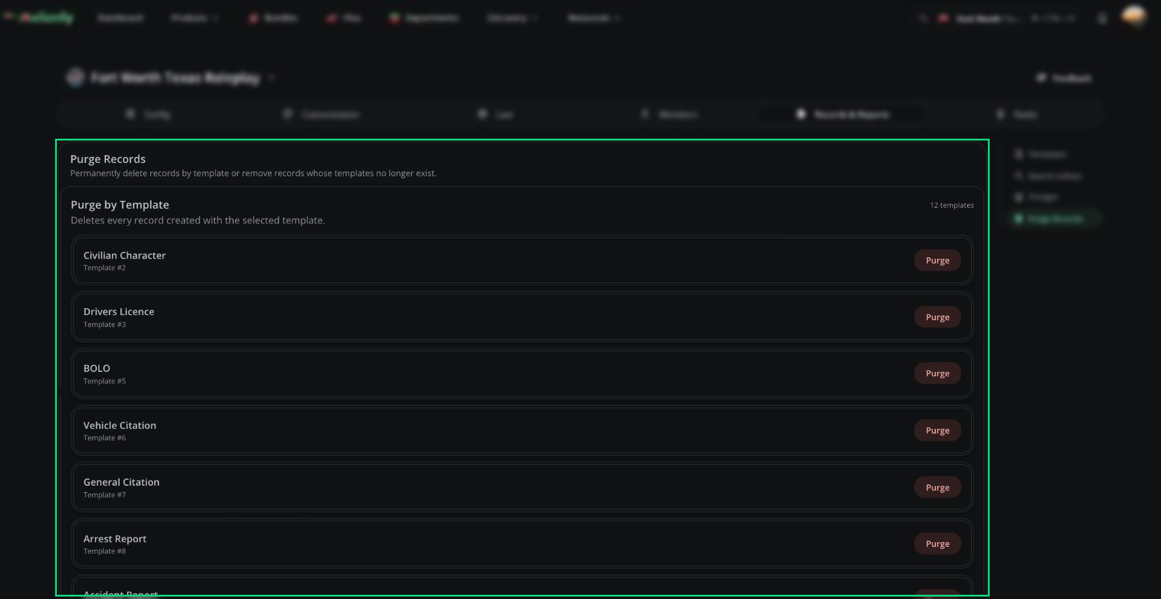Switch to the Customization tab
This screenshot has height=599, width=1161.
coord(321,114)
